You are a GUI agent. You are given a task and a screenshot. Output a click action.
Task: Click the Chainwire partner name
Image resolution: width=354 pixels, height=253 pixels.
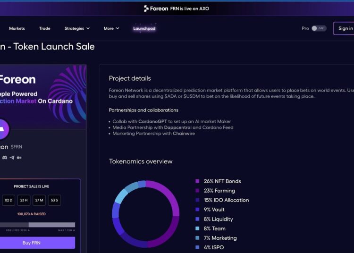184,134
